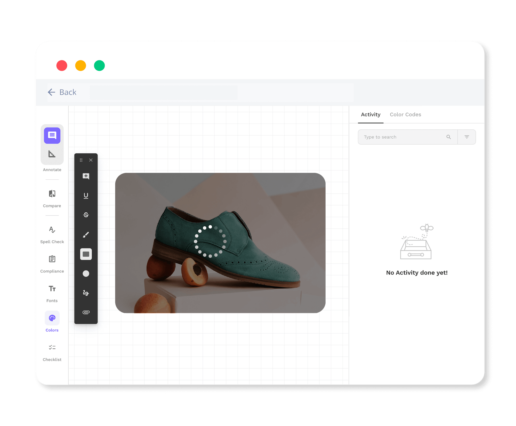This screenshot has height=426, width=516.
Task: Choose the freehand scribble tool
Action: [x=86, y=293]
